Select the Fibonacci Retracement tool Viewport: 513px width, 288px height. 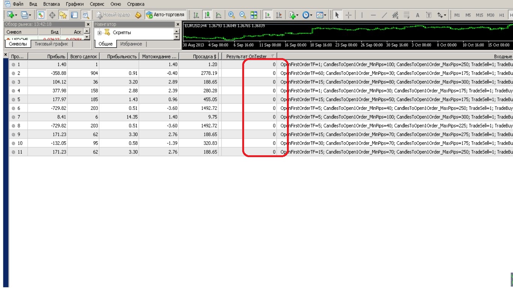[x=406, y=15]
